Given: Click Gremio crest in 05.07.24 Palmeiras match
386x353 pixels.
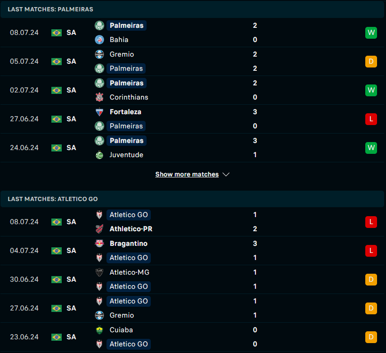Looking at the screenshot, I should click(99, 54).
